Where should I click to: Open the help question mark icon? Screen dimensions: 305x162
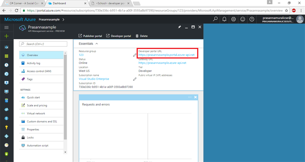point(252,19)
